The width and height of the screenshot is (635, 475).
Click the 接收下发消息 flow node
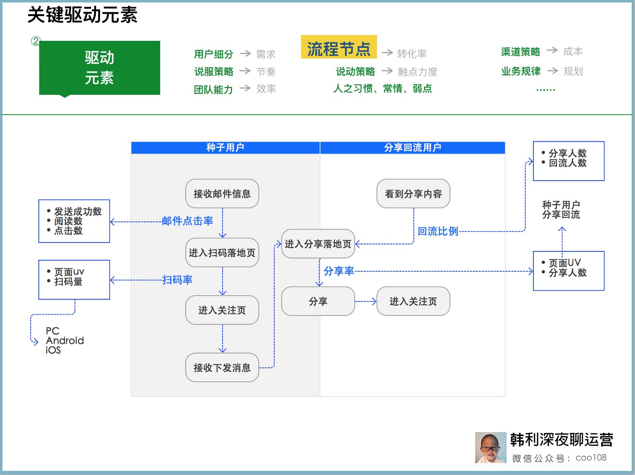point(222,367)
